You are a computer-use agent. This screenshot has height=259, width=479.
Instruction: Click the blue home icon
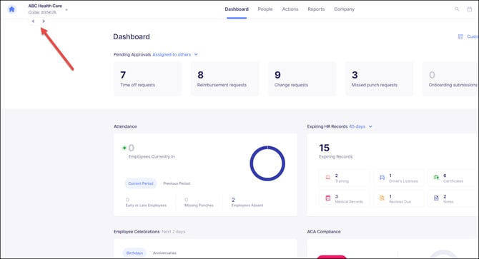(11, 9)
